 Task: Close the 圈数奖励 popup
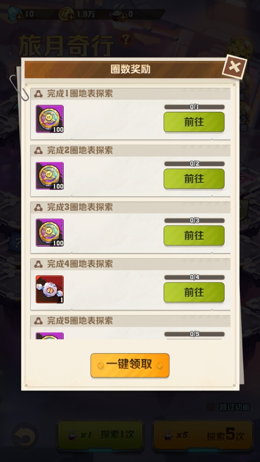235,67
